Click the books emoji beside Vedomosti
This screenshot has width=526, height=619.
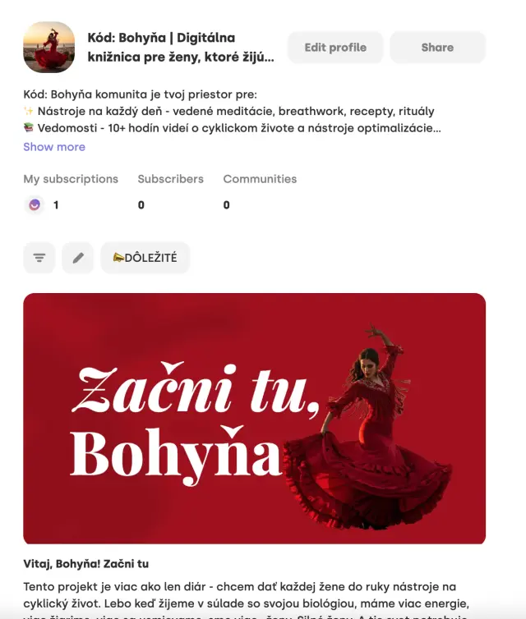pos(29,127)
